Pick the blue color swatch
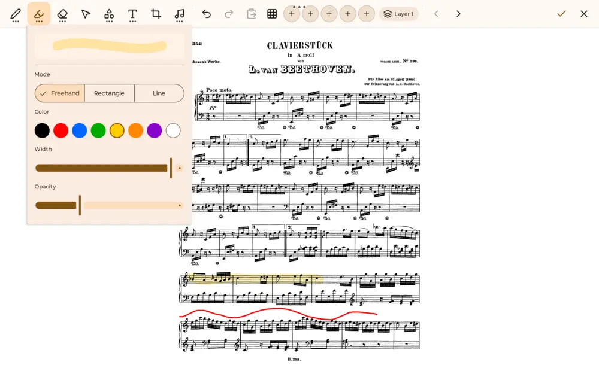Viewport: 599px width, 374px height. click(x=80, y=130)
